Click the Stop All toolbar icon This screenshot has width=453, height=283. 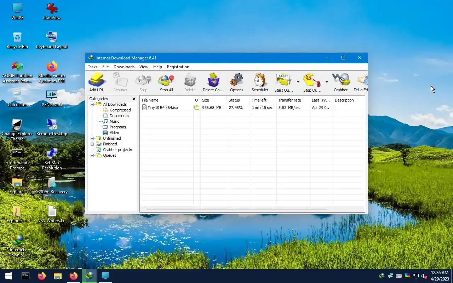(x=166, y=82)
